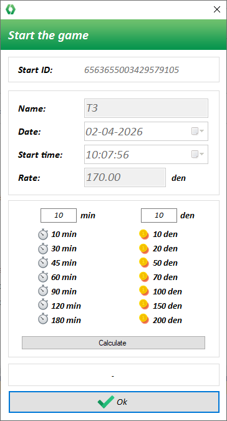This screenshot has height=421, width=227.
Task: Click the coin icon beside 200 den
Action: [144, 319]
